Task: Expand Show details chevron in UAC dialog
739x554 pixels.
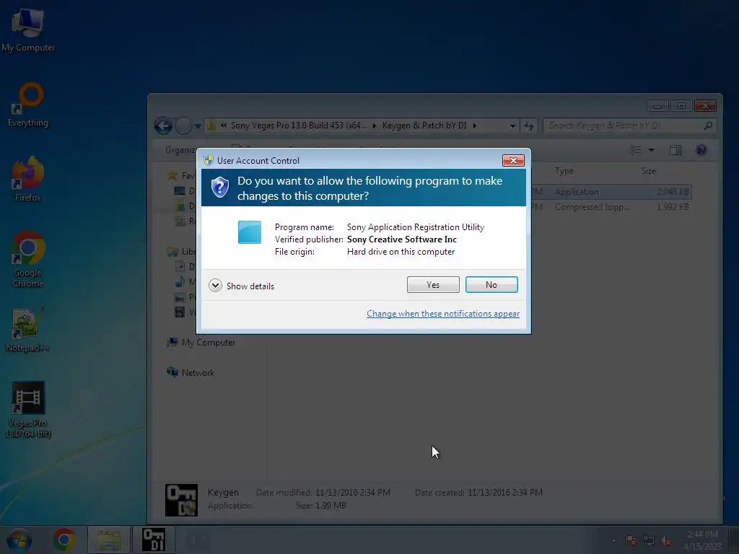Action: 215,286
